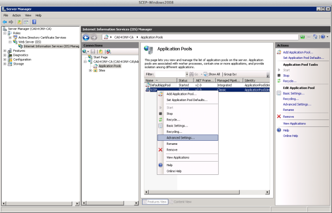Click the Rename link in Actions pane
The height and width of the screenshot is (213, 332).
point(288,110)
